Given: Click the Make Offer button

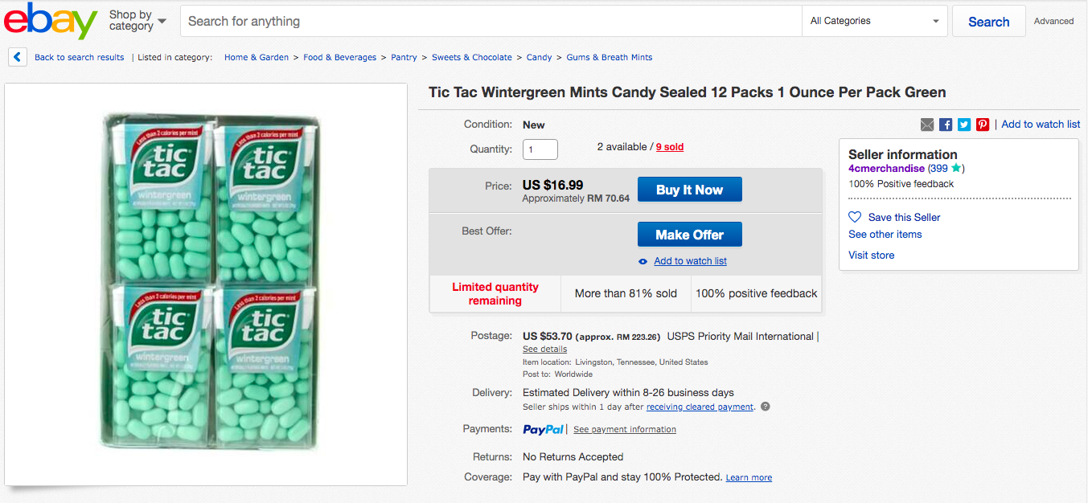Looking at the screenshot, I should 689,235.
